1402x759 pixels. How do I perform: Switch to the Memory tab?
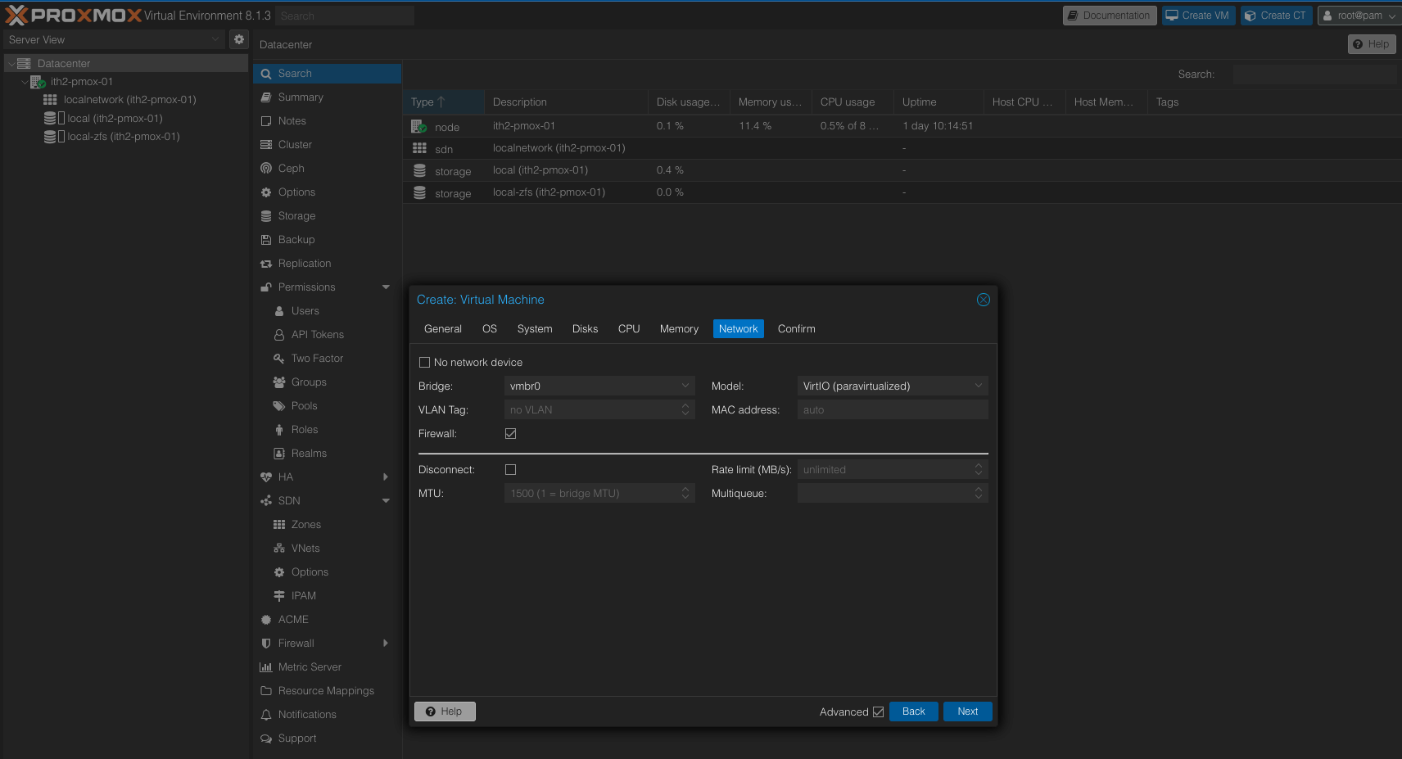tap(679, 329)
